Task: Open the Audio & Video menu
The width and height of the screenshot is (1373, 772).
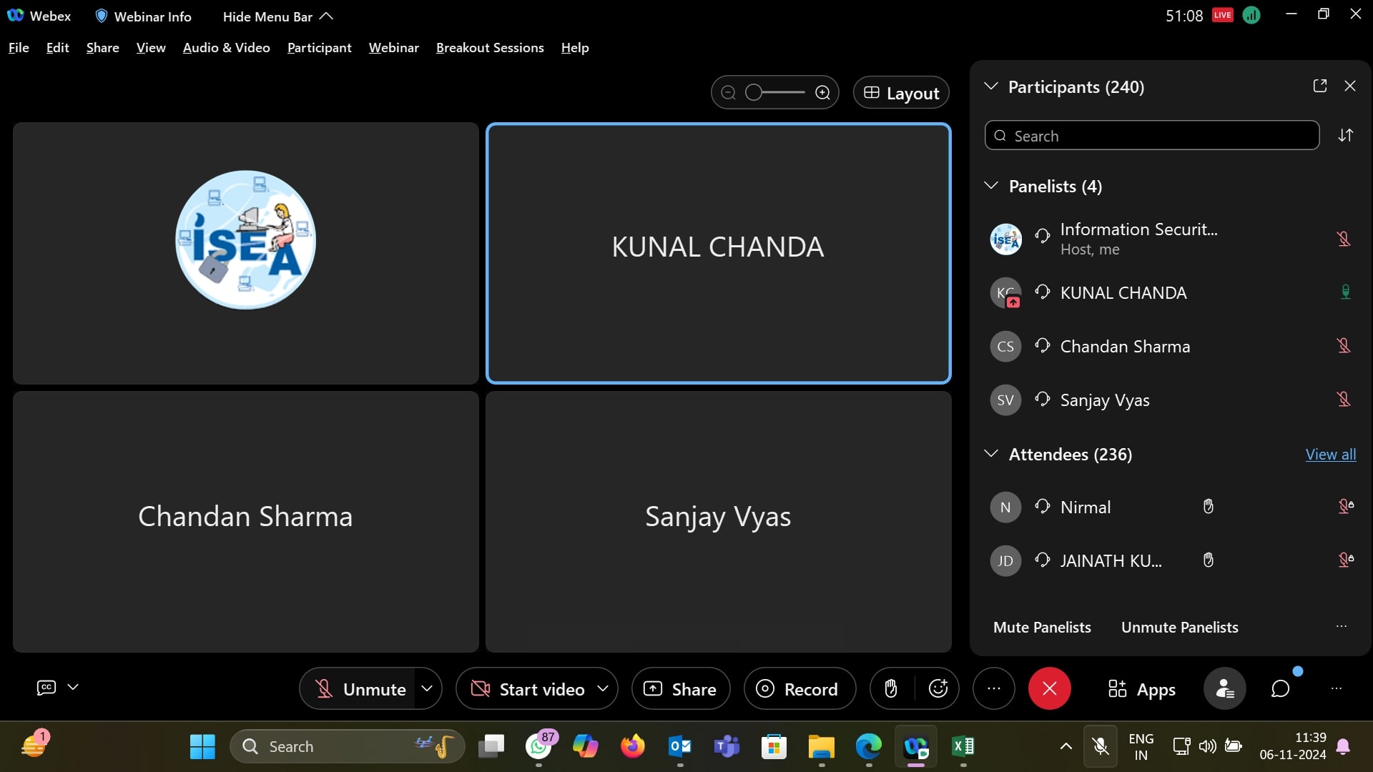Action: pos(226,48)
